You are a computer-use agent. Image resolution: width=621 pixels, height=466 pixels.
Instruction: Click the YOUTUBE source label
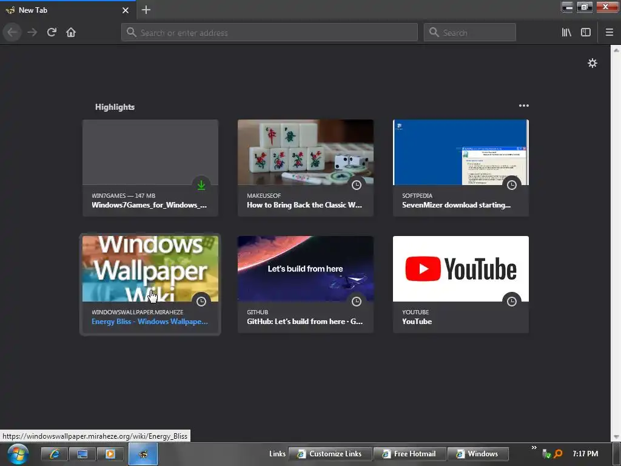point(415,312)
